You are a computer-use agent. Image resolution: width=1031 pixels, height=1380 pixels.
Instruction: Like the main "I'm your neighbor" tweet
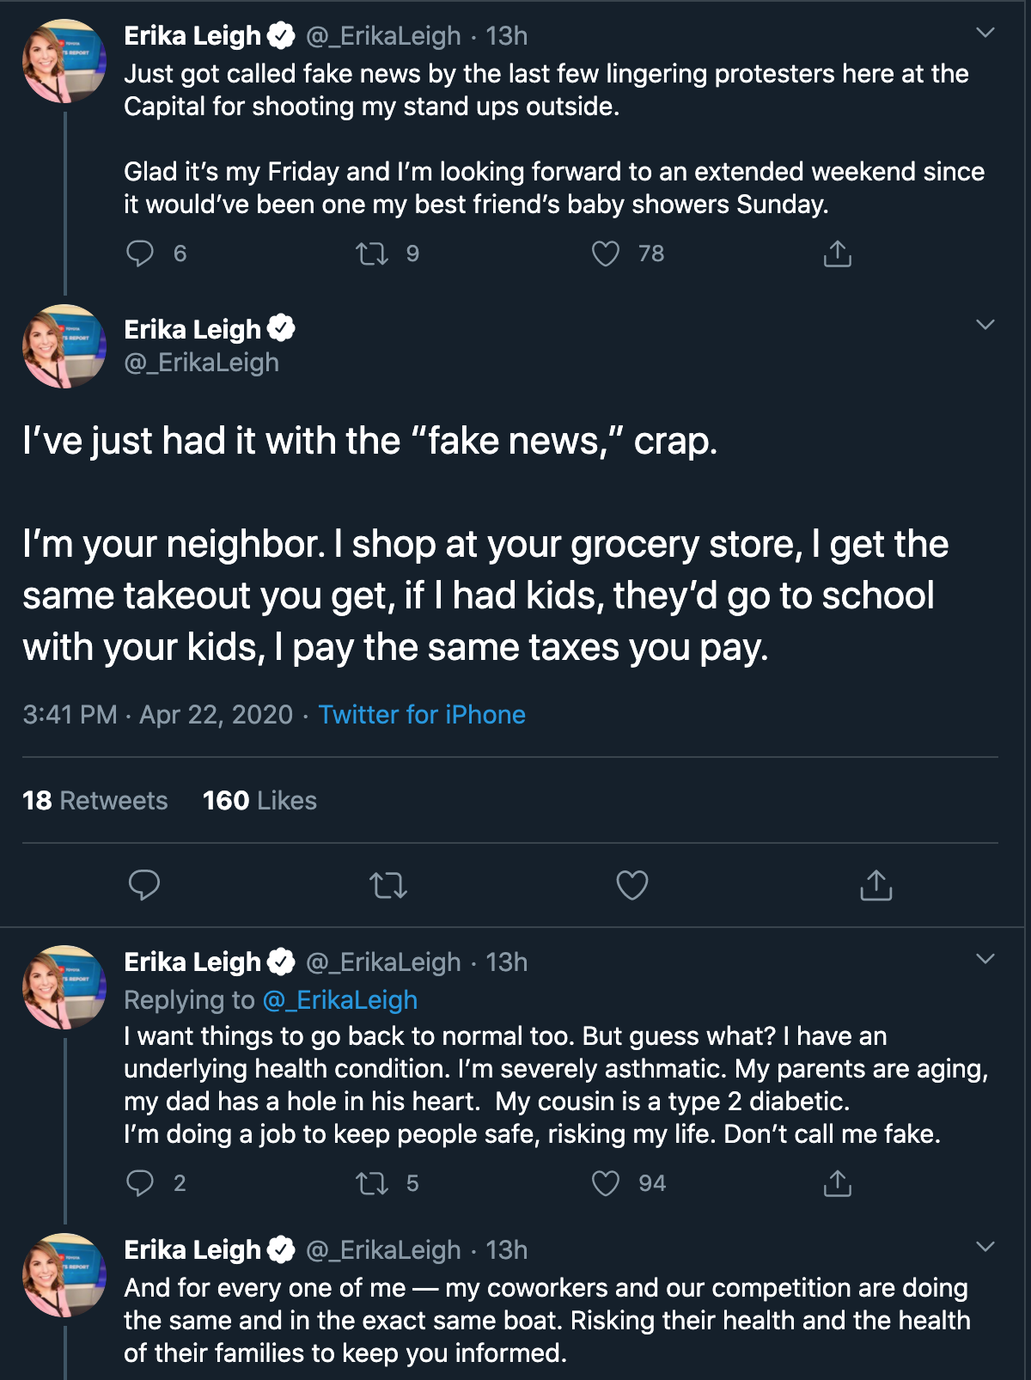click(632, 885)
